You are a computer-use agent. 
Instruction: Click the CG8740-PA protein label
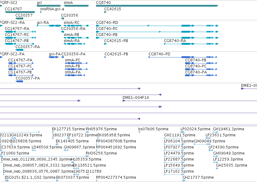196,72
